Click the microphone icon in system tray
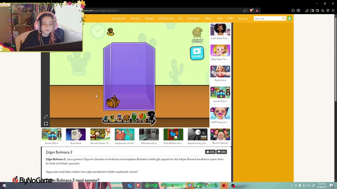This screenshot has width=337, height=189. coord(300,186)
